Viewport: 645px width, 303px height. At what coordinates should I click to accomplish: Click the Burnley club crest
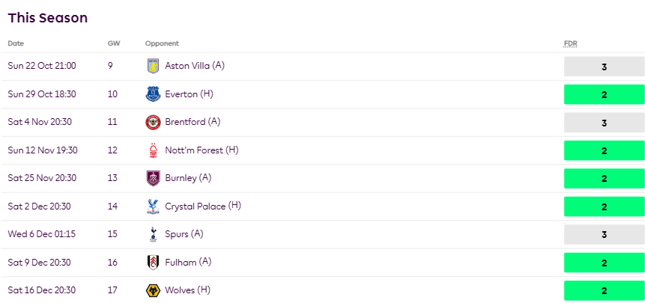click(153, 178)
